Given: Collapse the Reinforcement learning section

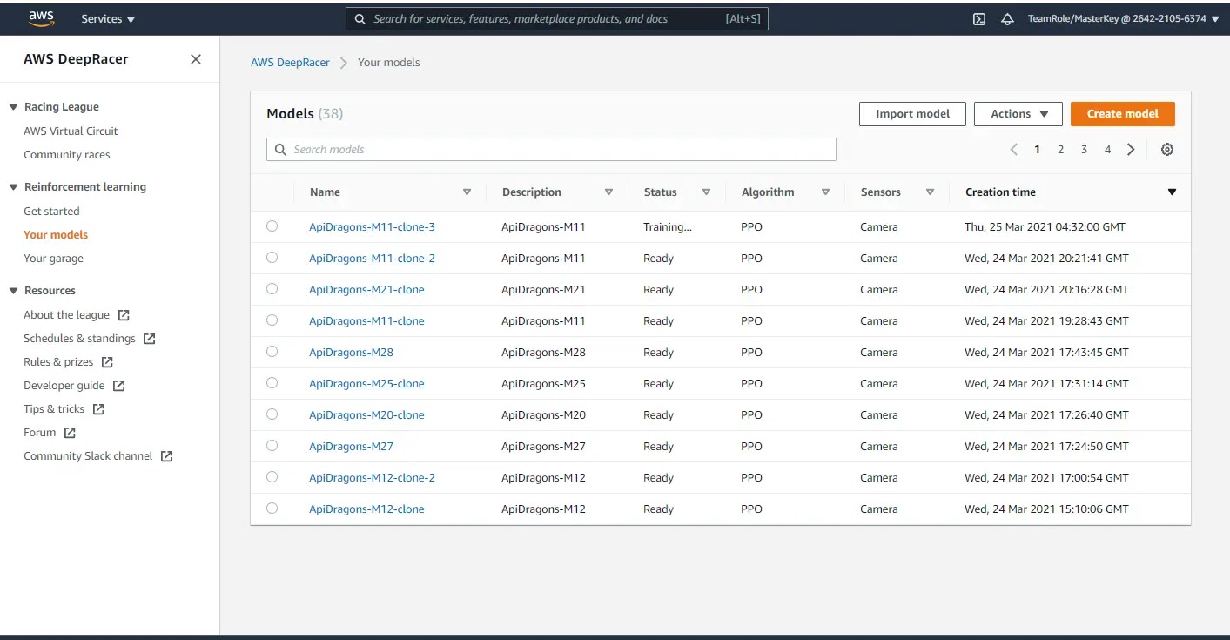Looking at the screenshot, I should point(13,187).
